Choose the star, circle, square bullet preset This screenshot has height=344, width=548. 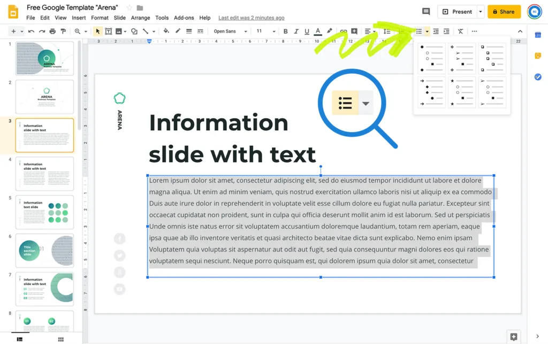[462, 92]
